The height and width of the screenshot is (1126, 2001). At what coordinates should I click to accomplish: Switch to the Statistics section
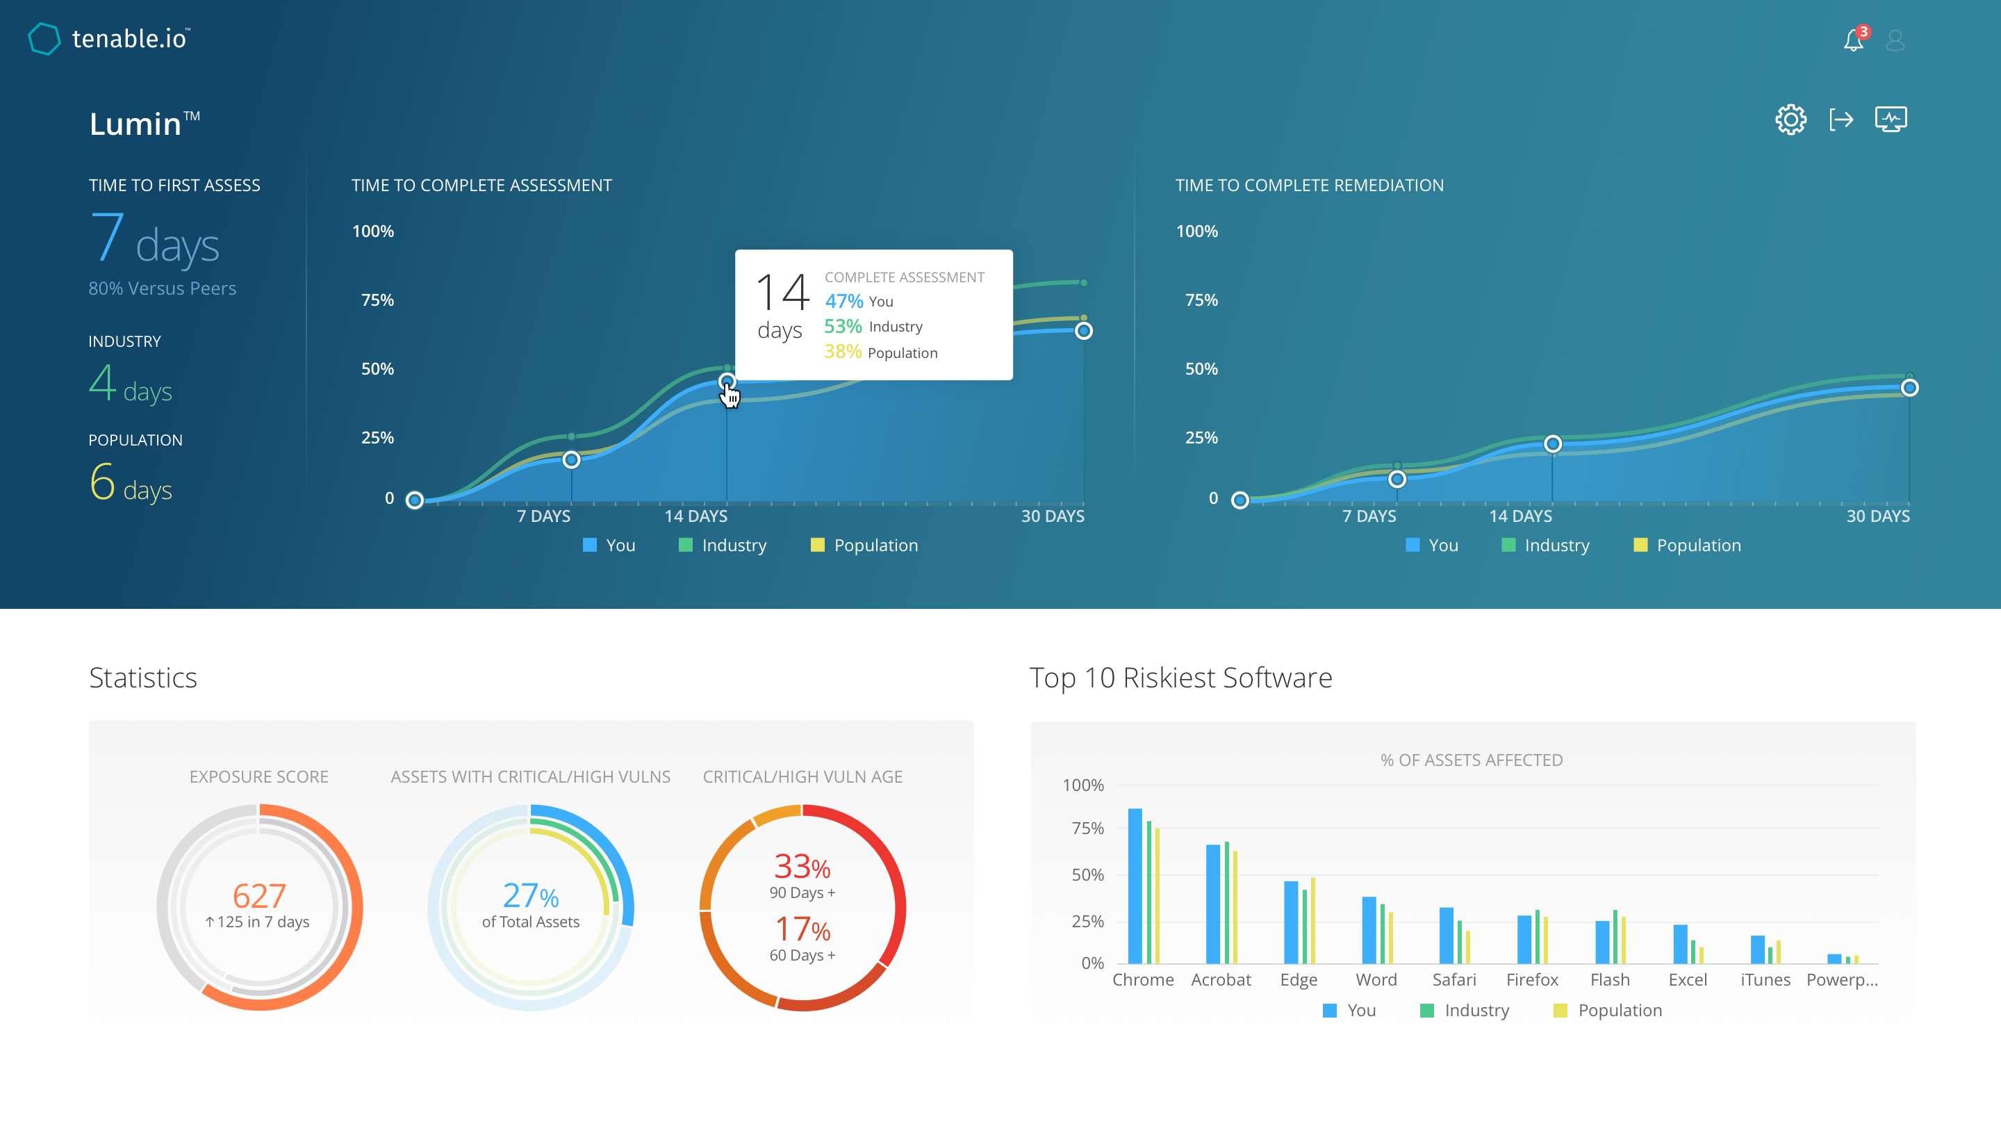(x=143, y=678)
